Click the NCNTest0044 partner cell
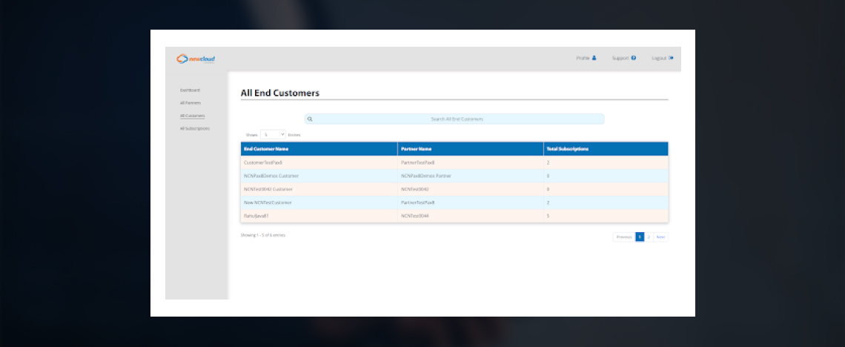The height and width of the screenshot is (347, 845). 471,216
